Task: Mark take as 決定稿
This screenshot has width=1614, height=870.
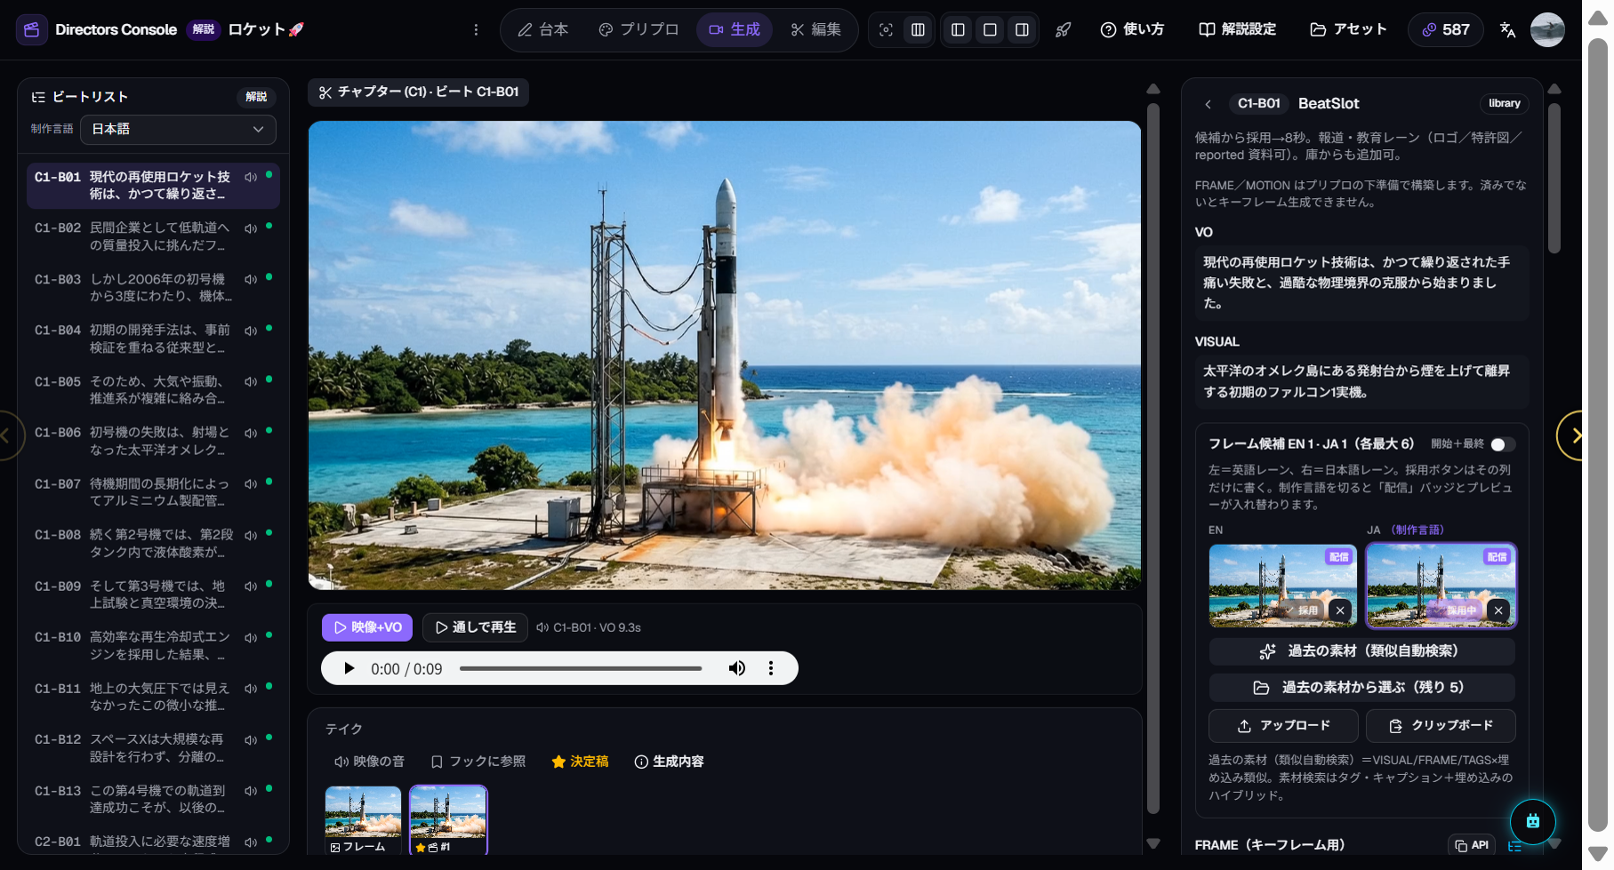Action: coord(580,762)
